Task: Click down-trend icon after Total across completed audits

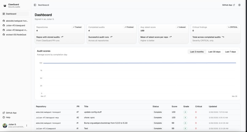Action: click(223, 37)
